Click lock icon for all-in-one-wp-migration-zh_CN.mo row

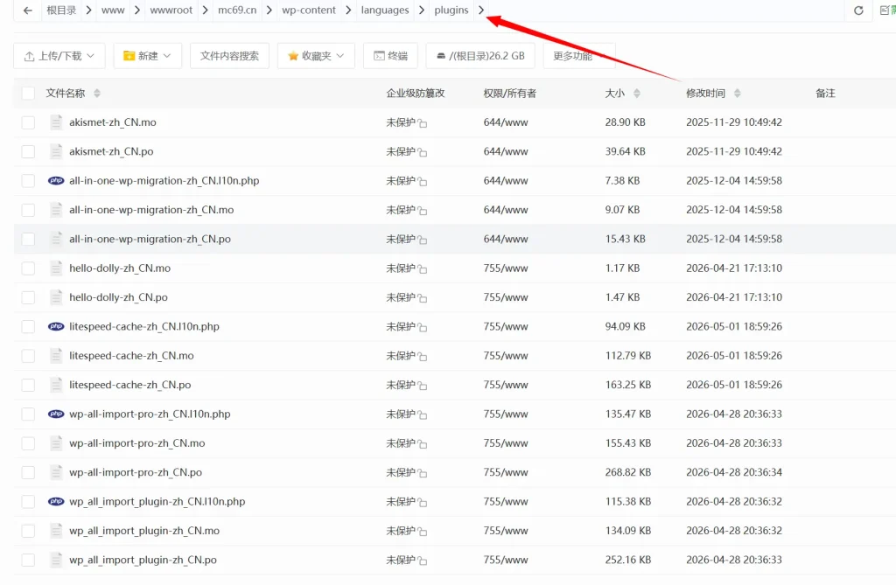tap(423, 210)
